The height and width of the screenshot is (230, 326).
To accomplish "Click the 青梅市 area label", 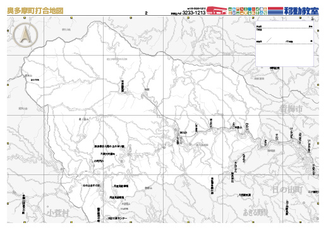I will (291, 109).
